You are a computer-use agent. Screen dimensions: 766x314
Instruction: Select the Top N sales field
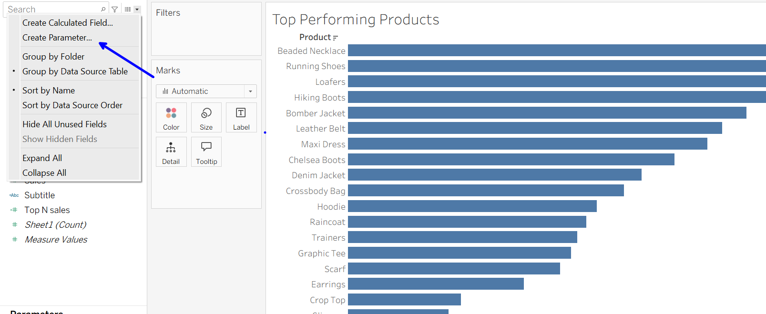pyautogui.click(x=47, y=210)
